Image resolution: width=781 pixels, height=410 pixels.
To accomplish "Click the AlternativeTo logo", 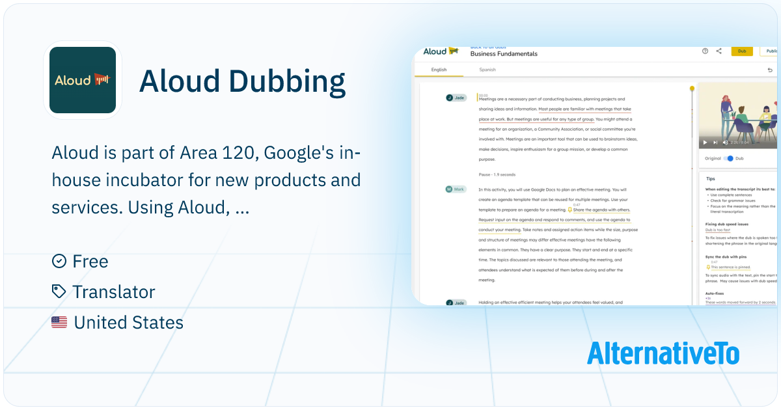I will (x=663, y=353).
